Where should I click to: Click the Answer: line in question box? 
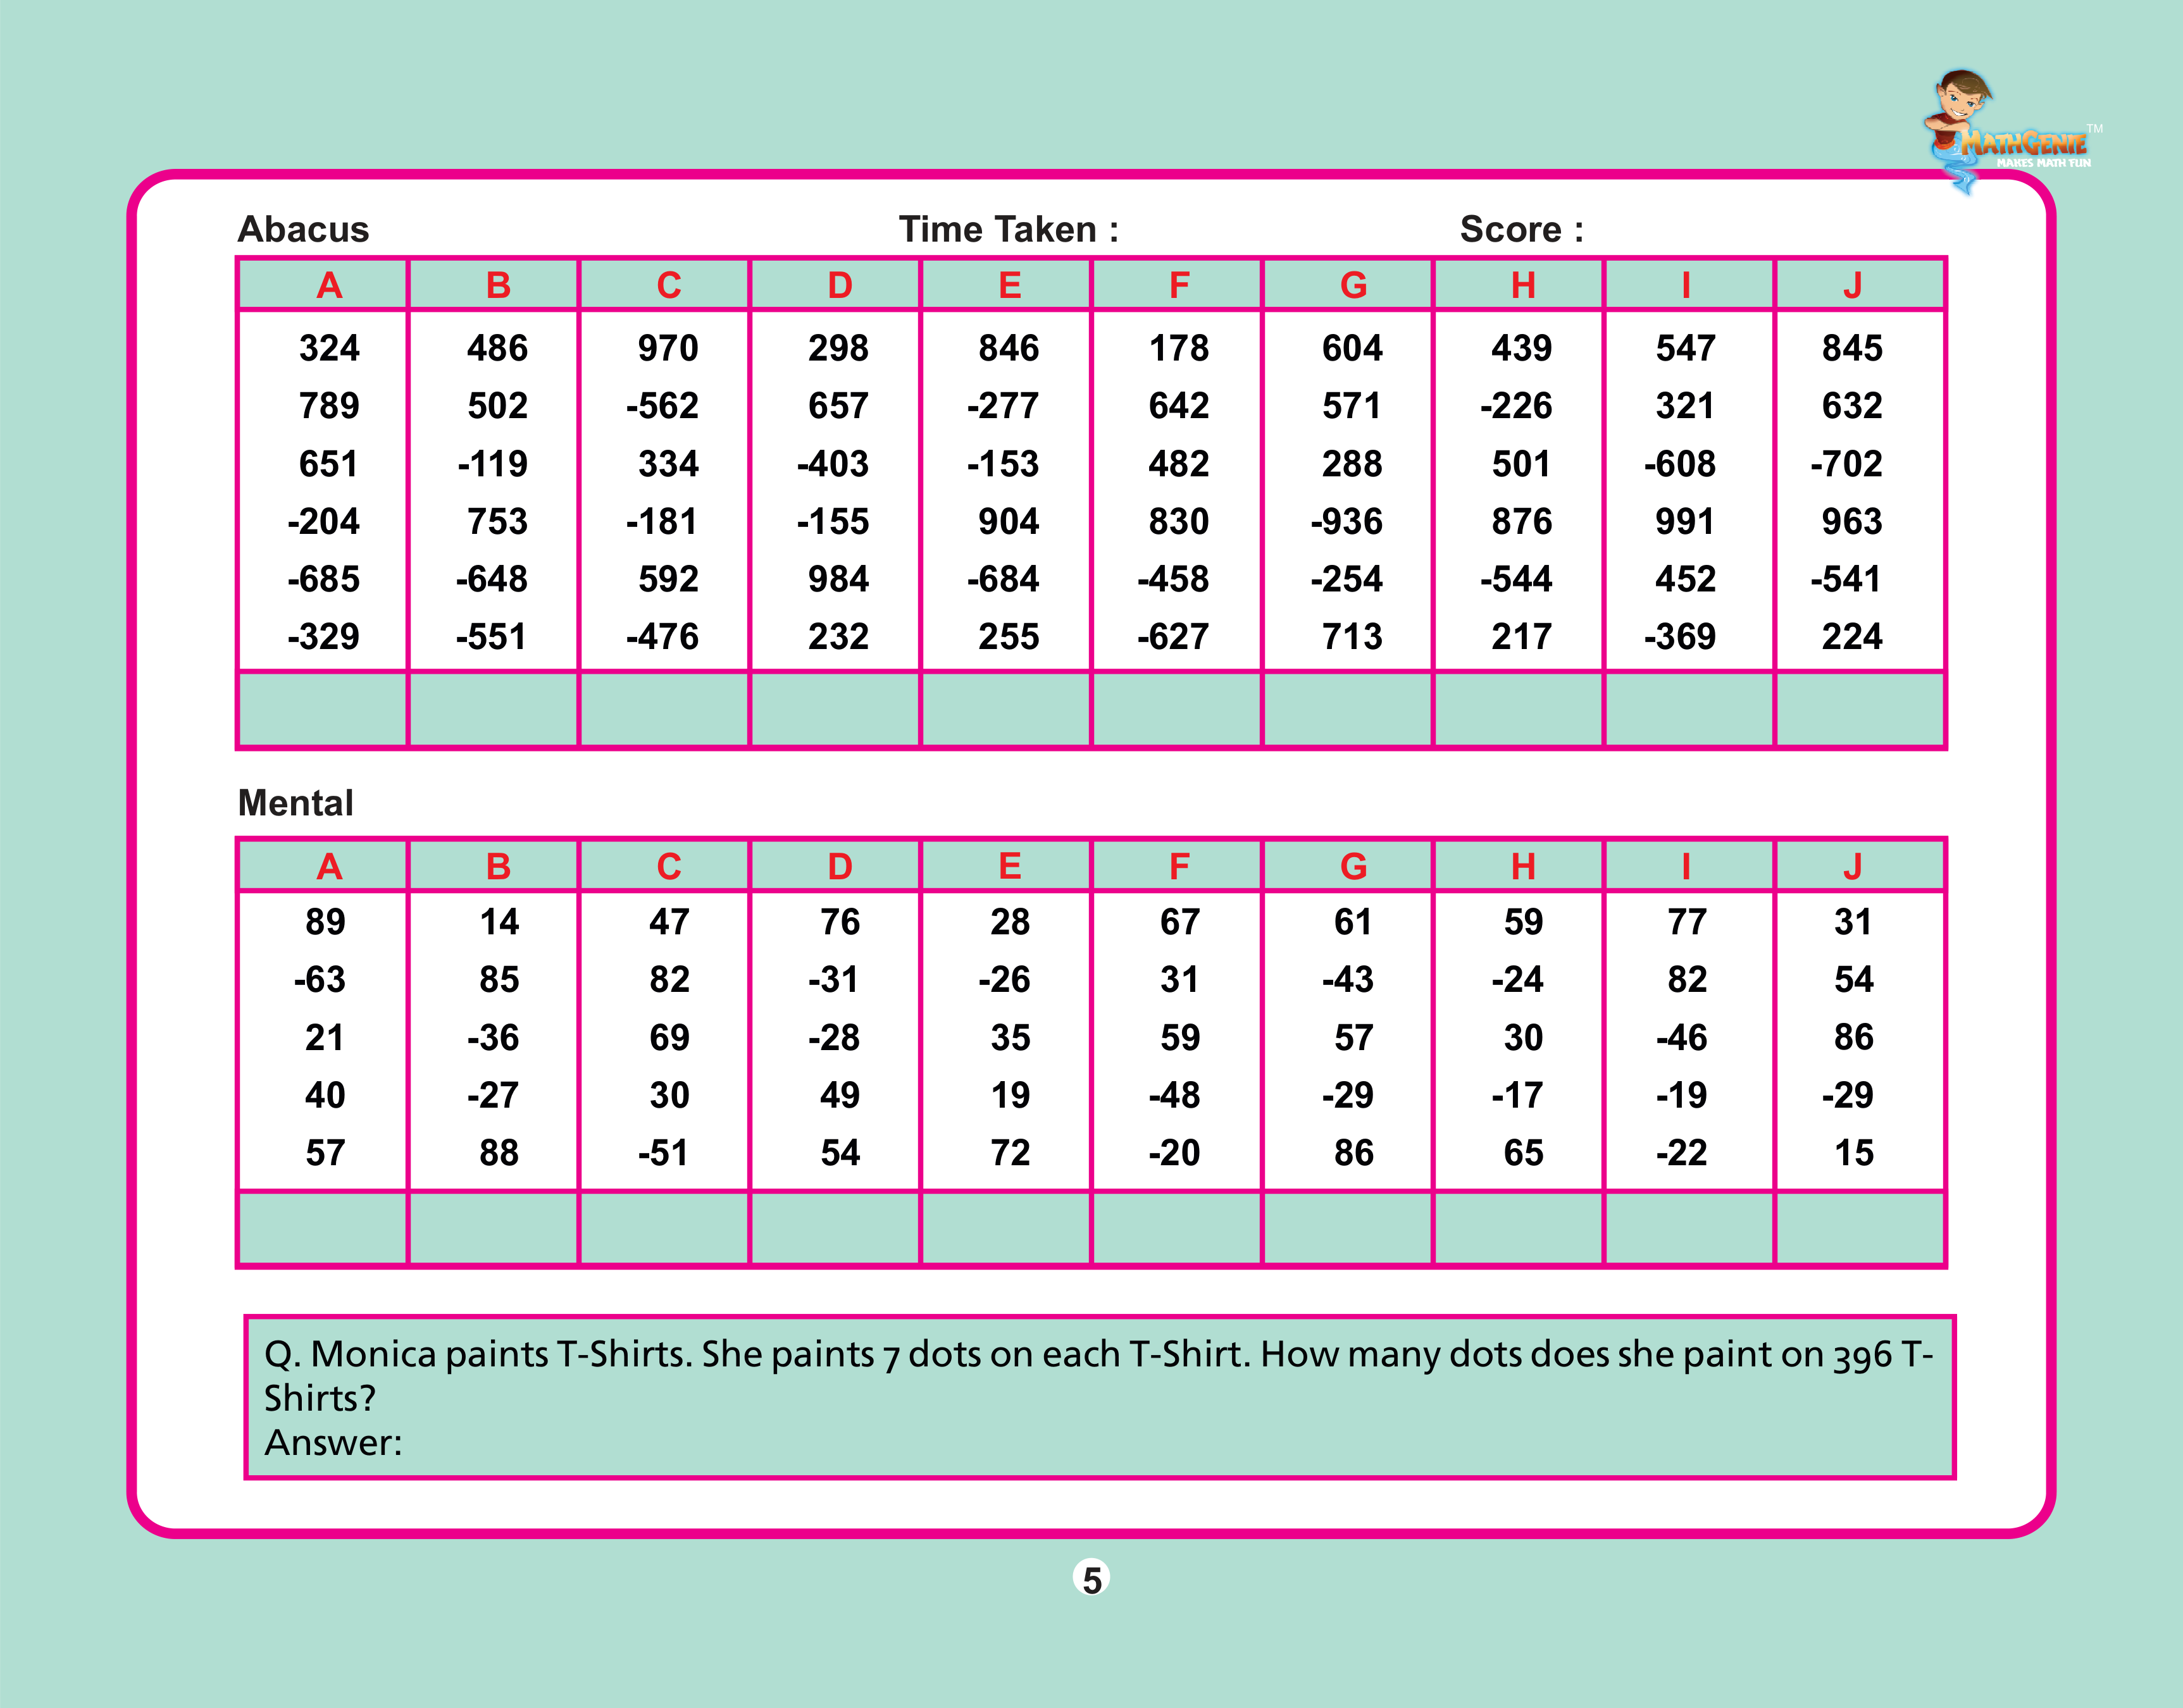(333, 1442)
